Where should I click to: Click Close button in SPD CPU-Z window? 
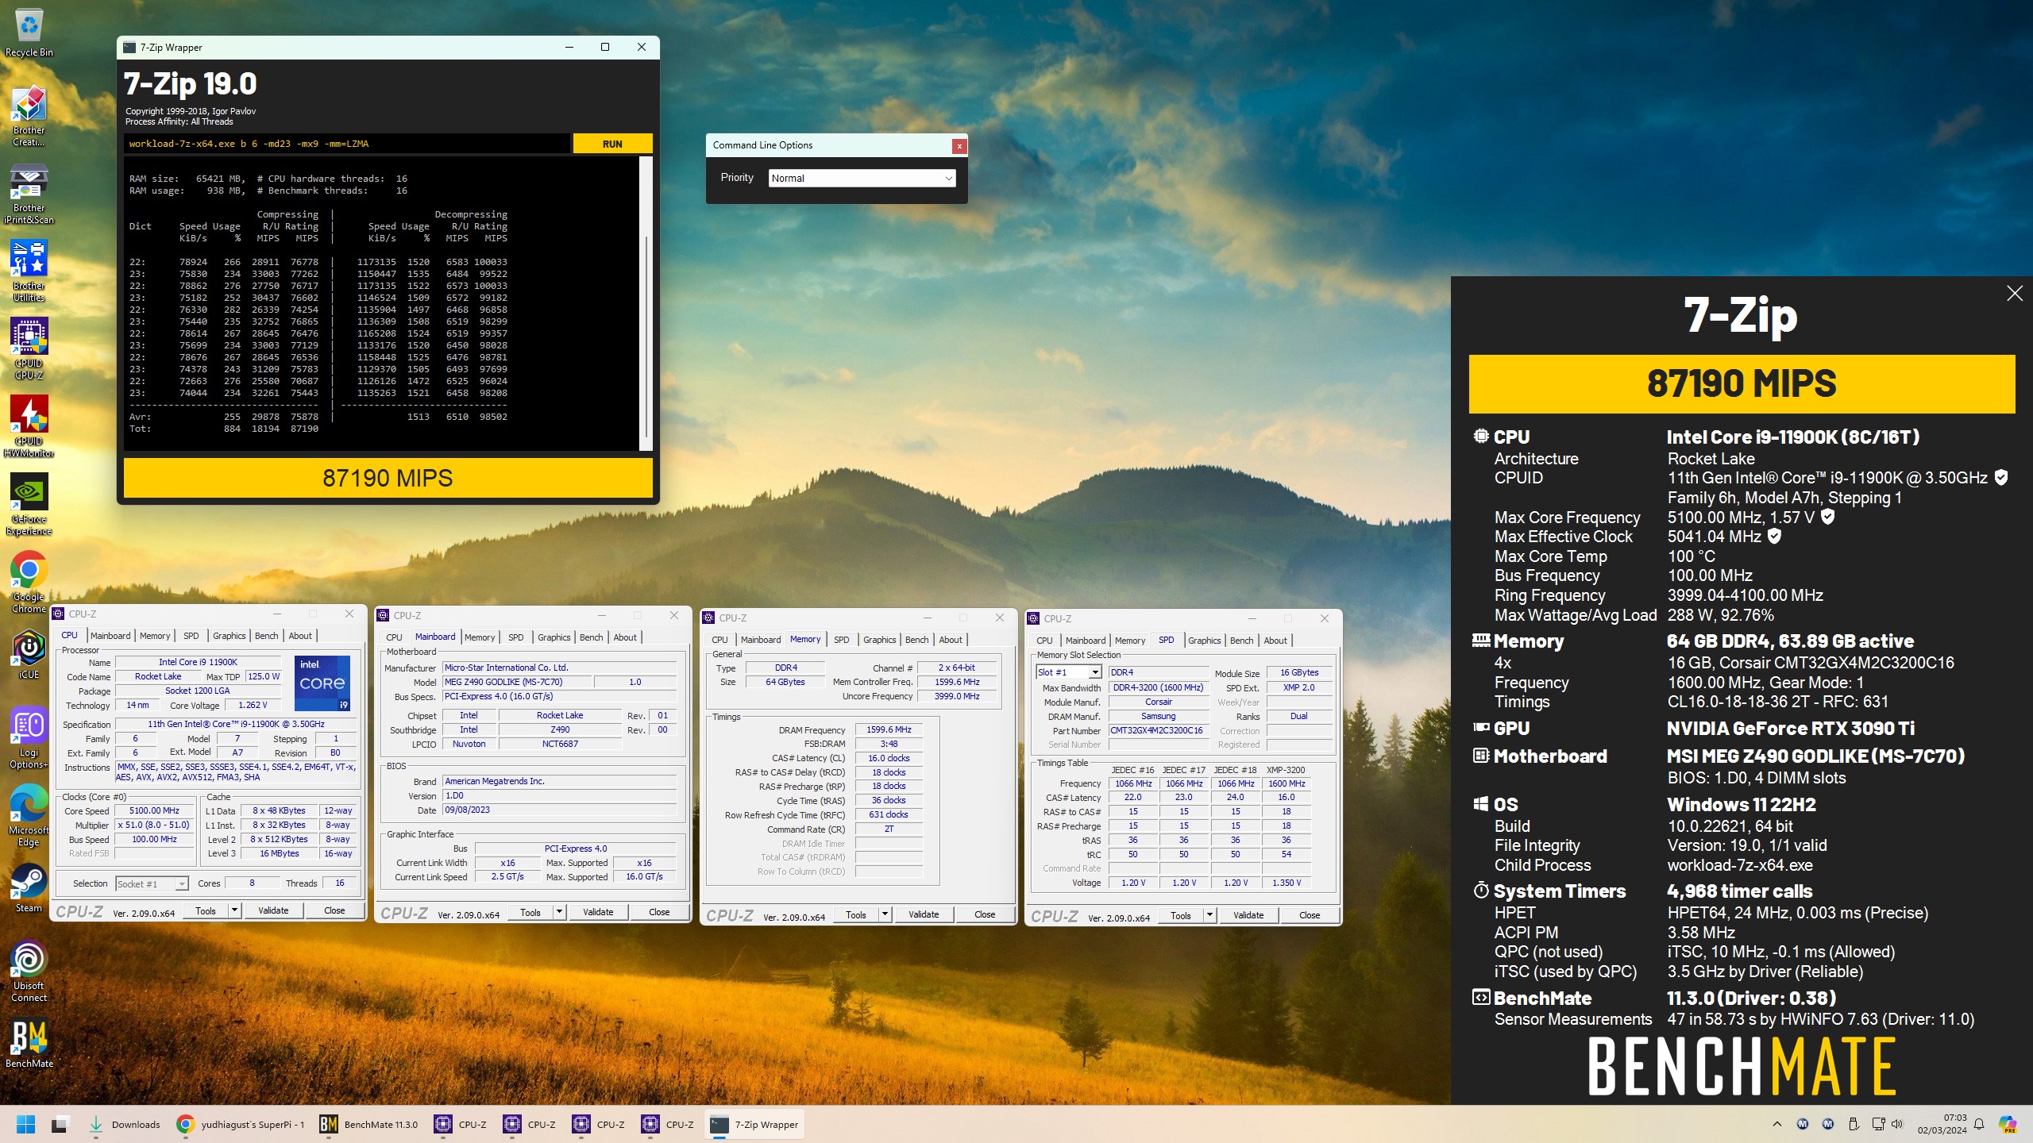[x=1310, y=915]
